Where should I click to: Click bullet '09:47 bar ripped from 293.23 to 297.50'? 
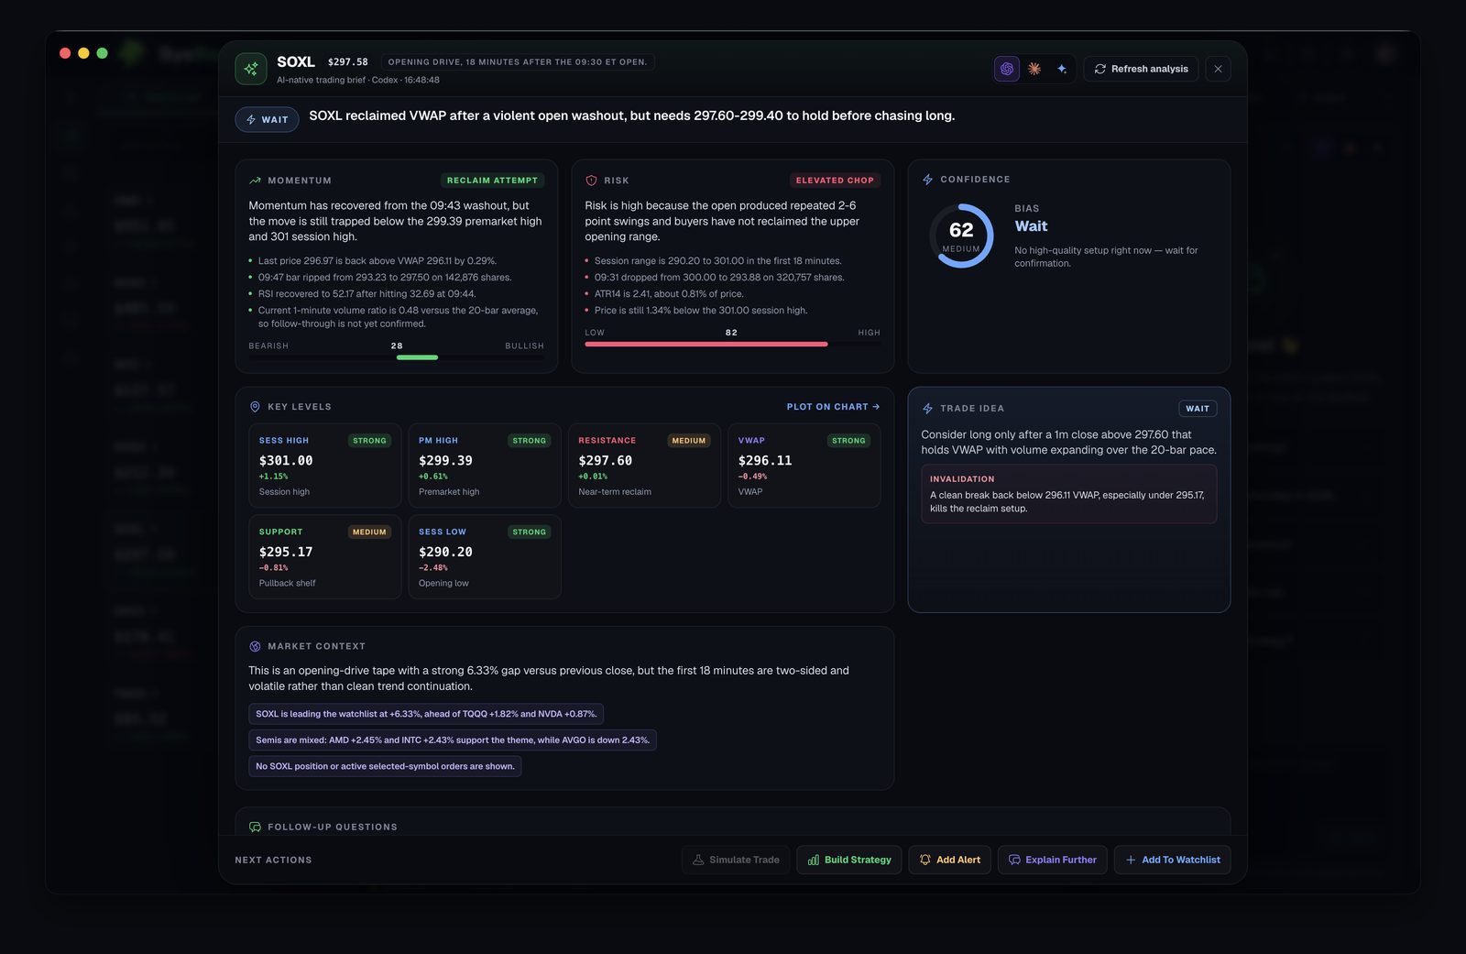(385, 278)
